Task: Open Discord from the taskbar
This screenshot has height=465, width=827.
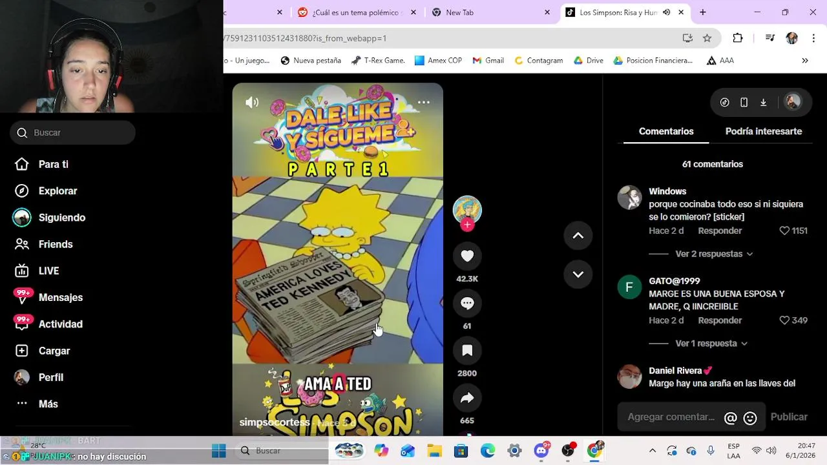Action: 541,451
